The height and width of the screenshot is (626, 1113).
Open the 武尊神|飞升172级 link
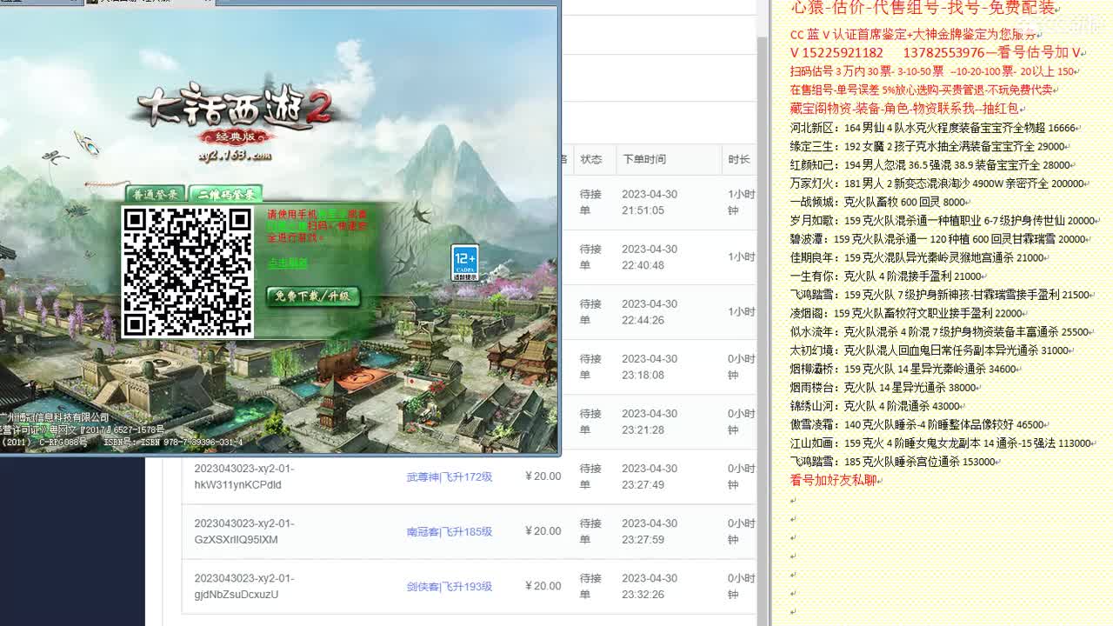tap(450, 476)
